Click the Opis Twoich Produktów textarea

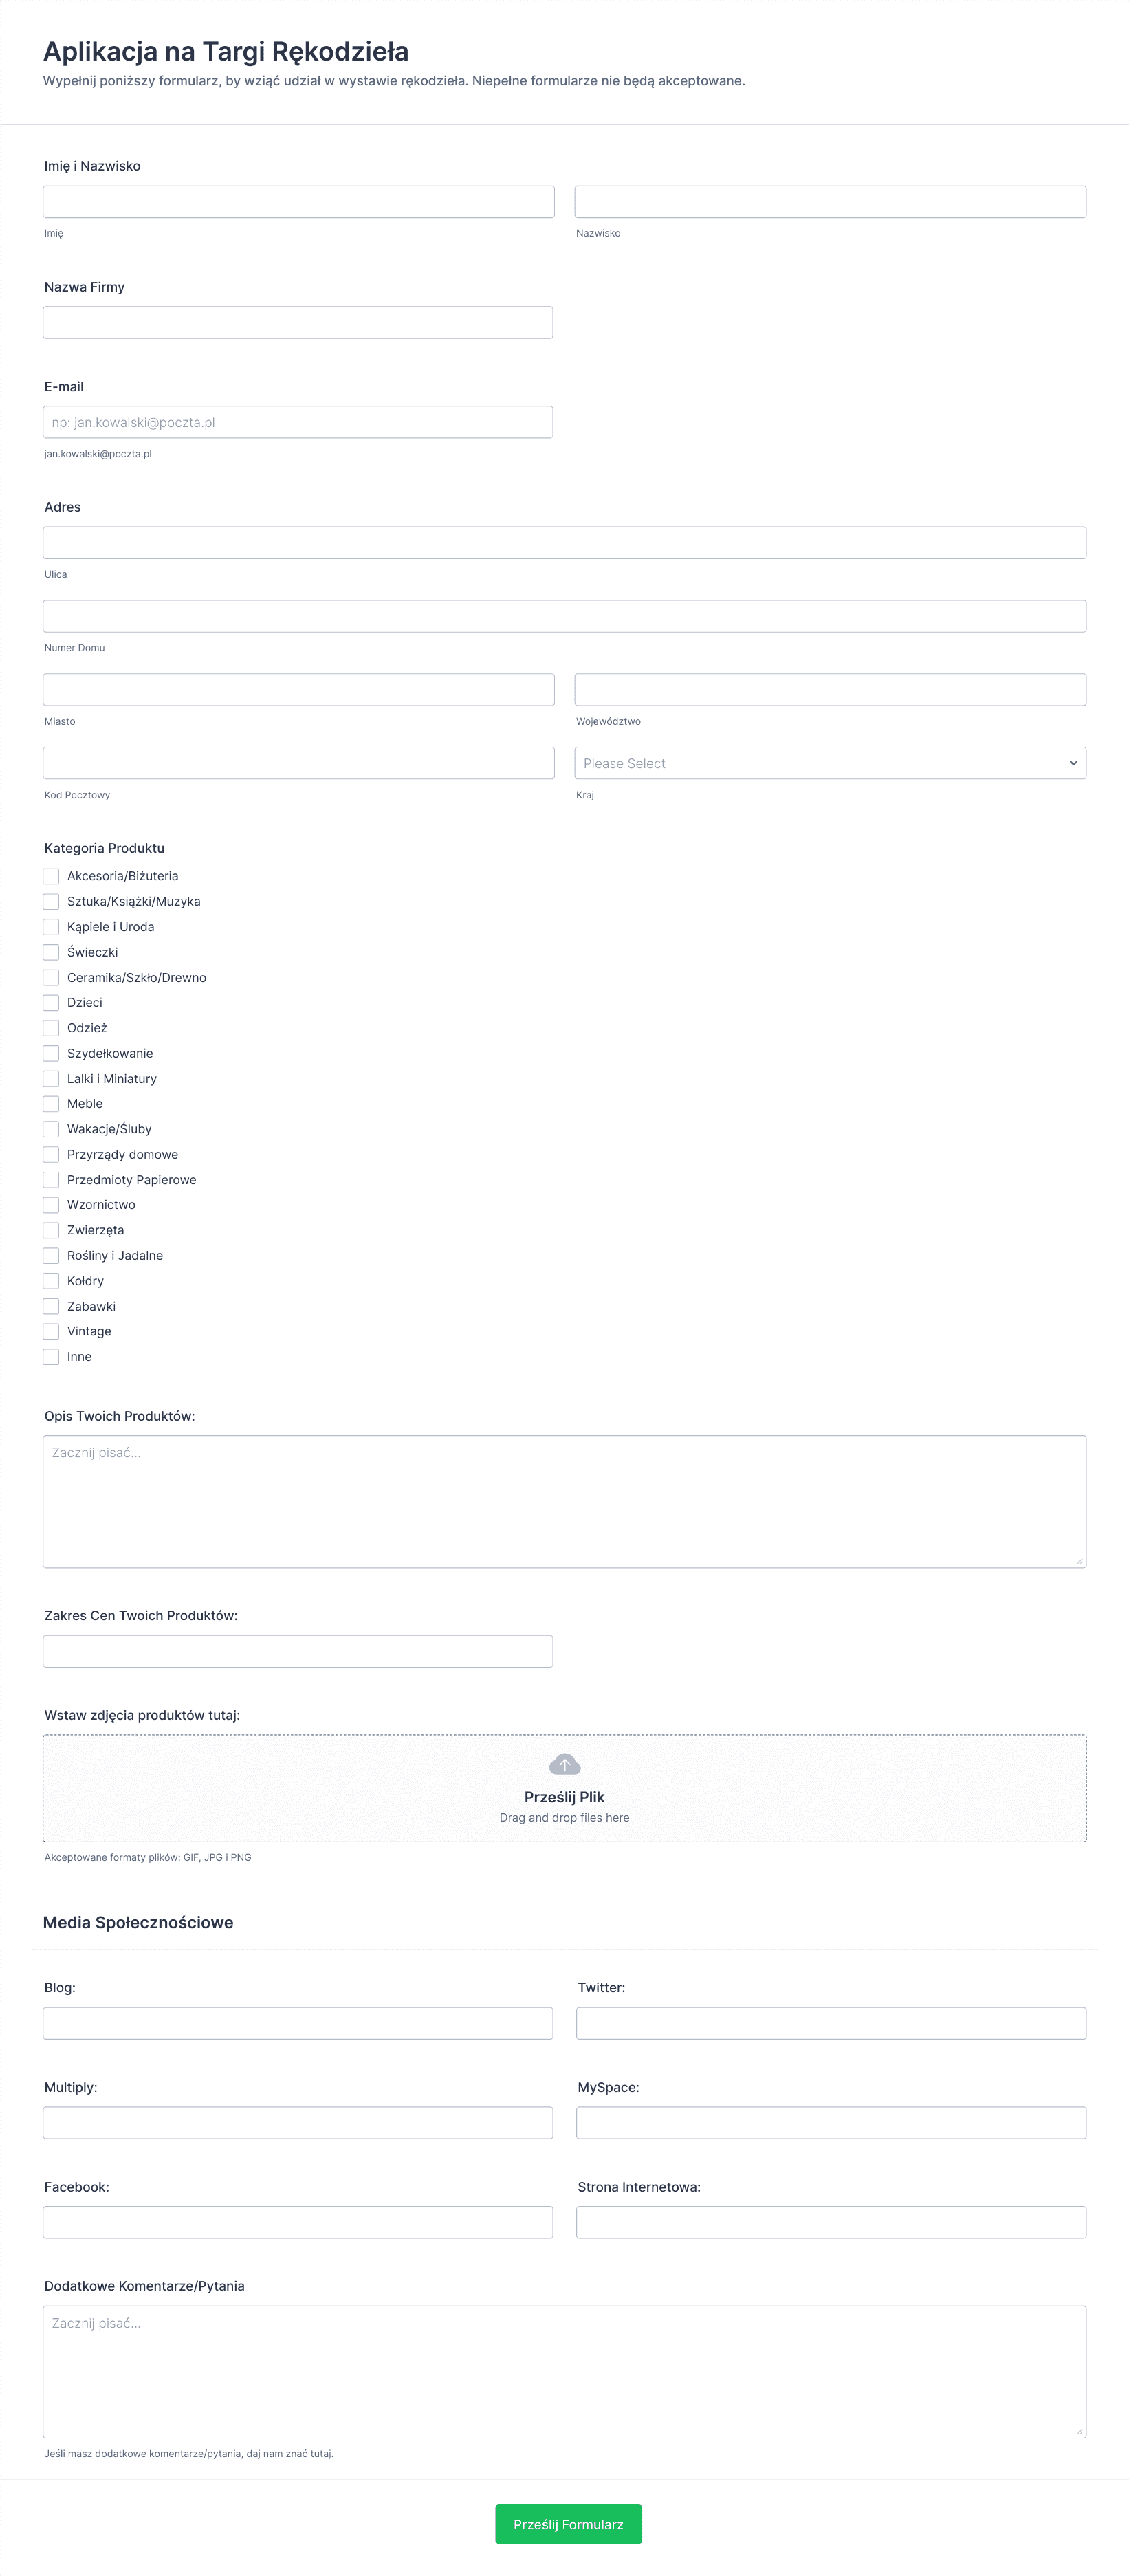pos(565,1501)
